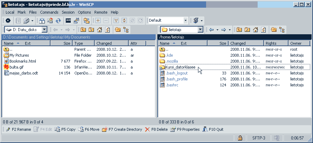Click the Select Files plus icon
The image size is (313, 143).
[x=98, y=21]
